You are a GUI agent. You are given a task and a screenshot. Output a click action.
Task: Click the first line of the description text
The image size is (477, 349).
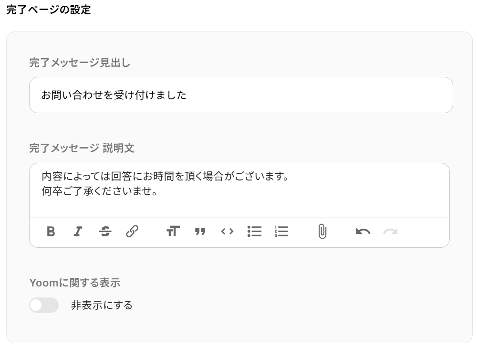click(x=165, y=176)
